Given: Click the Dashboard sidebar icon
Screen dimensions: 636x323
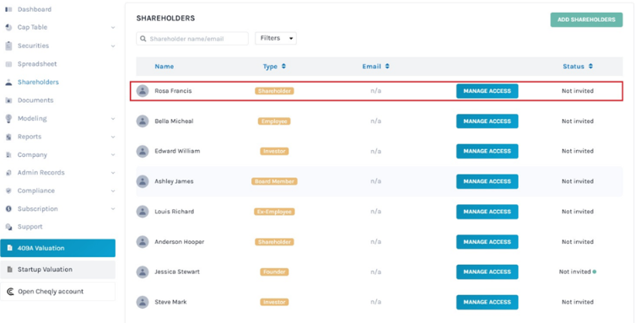Looking at the screenshot, I should (x=8, y=9).
